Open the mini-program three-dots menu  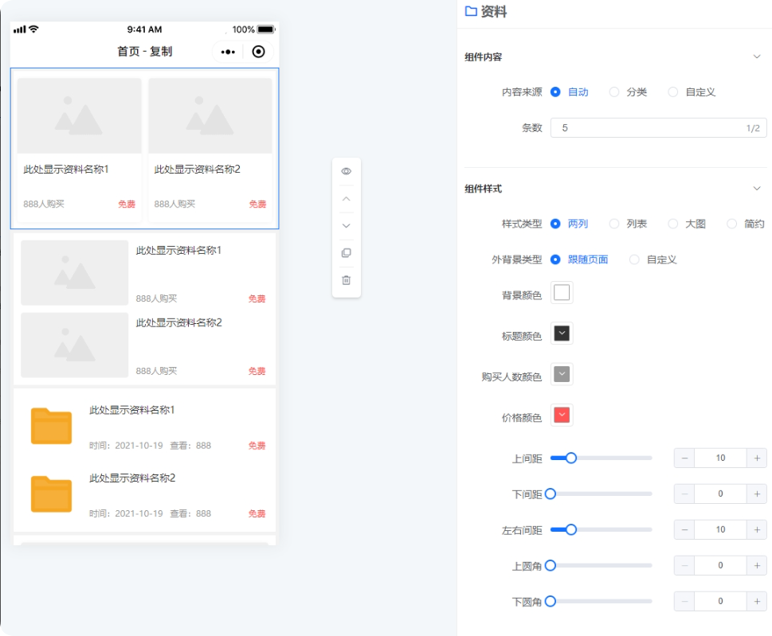pos(228,52)
